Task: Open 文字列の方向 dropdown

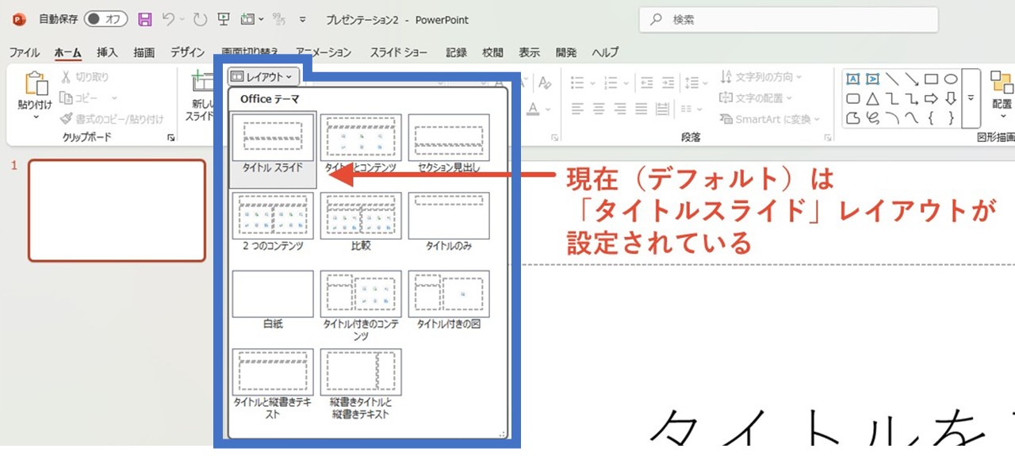Action: click(x=761, y=77)
